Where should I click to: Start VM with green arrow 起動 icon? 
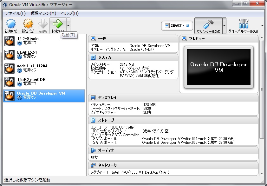[x=58, y=24]
